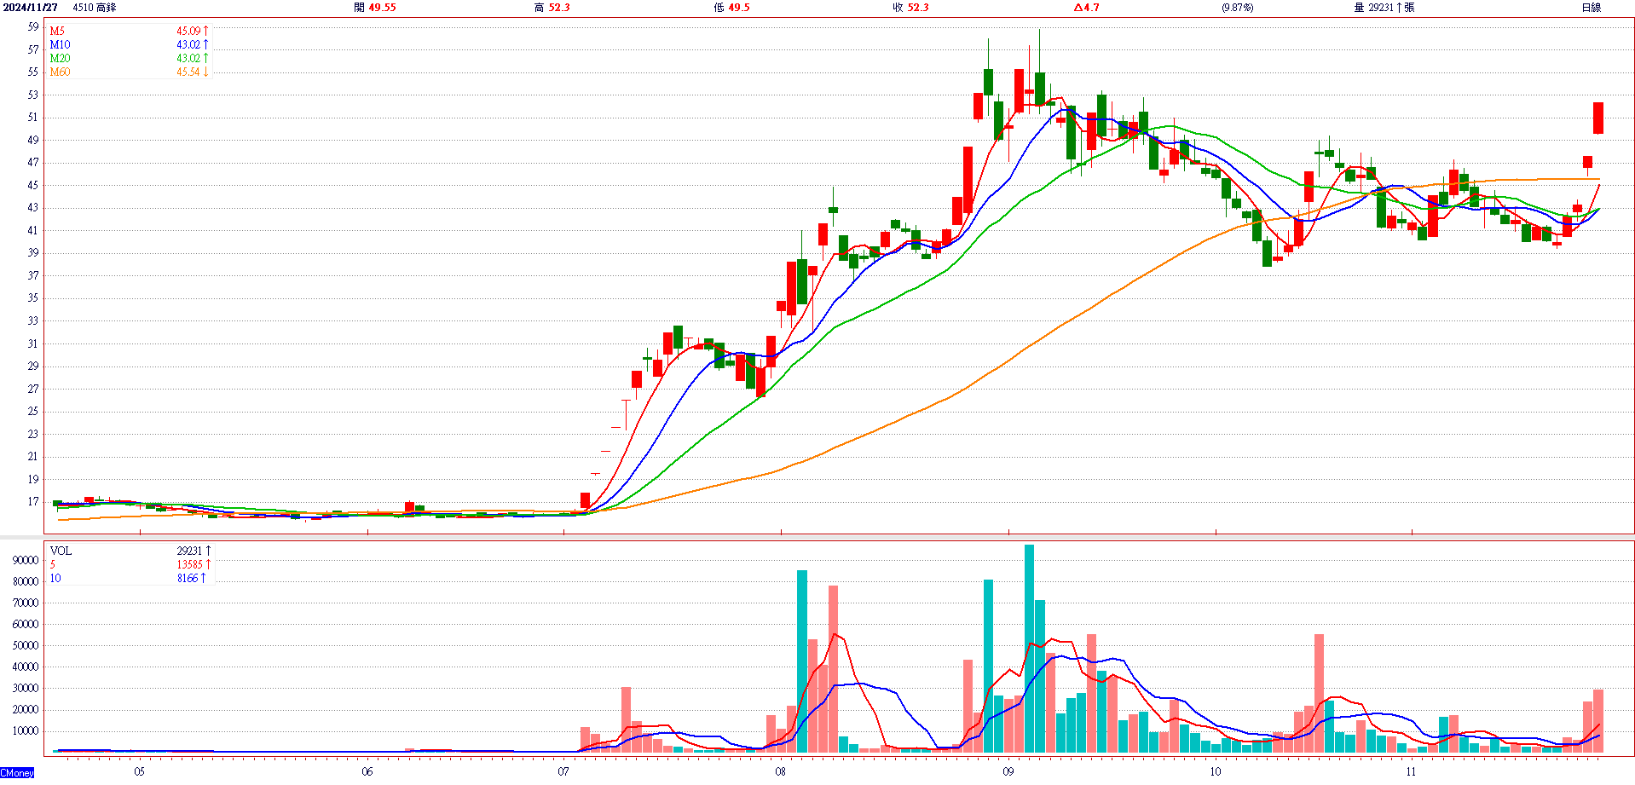Image resolution: width=1635 pixels, height=785 pixels.
Task: Click the latest red candlestick at far right
Action: tap(1598, 118)
